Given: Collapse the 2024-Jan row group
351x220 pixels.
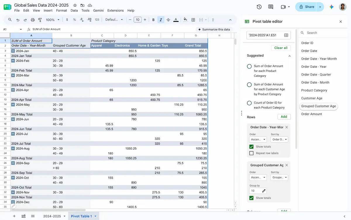Looking at the screenshot, I should [13, 51].
